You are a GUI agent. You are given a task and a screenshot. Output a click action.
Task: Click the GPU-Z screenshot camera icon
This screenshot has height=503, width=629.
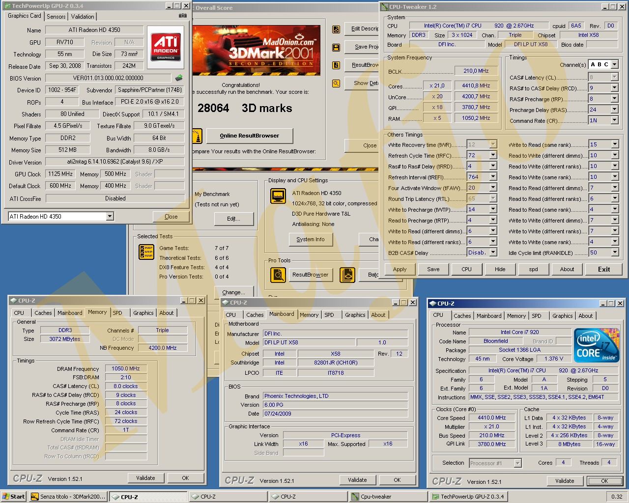point(183,16)
